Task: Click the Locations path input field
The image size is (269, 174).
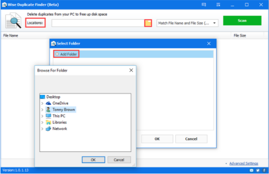Action: coord(98,23)
